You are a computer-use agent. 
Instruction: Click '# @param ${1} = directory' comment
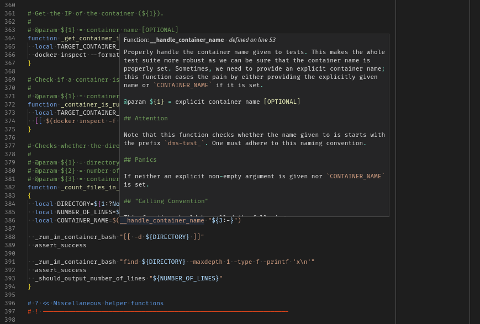[x=73, y=162]
